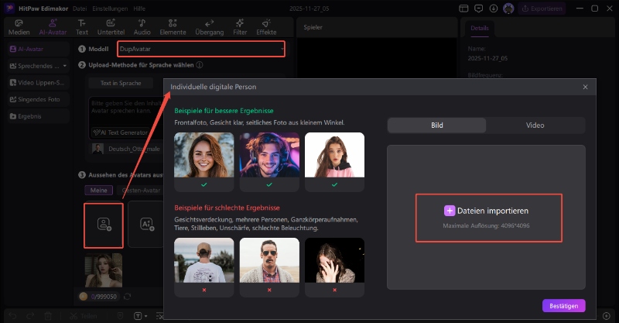Select the existing woman avatar thumbnail under Meine

click(x=104, y=270)
